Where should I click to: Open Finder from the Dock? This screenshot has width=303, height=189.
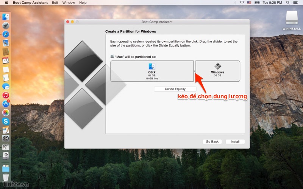pyautogui.click(x=6, y=17)
